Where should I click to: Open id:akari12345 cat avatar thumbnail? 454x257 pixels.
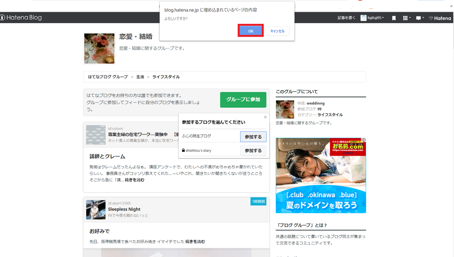coord(96,210)
